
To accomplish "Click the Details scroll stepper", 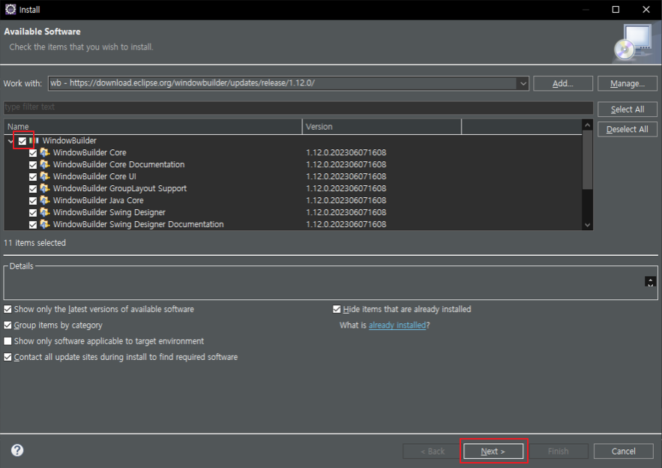I will [650, 282].
